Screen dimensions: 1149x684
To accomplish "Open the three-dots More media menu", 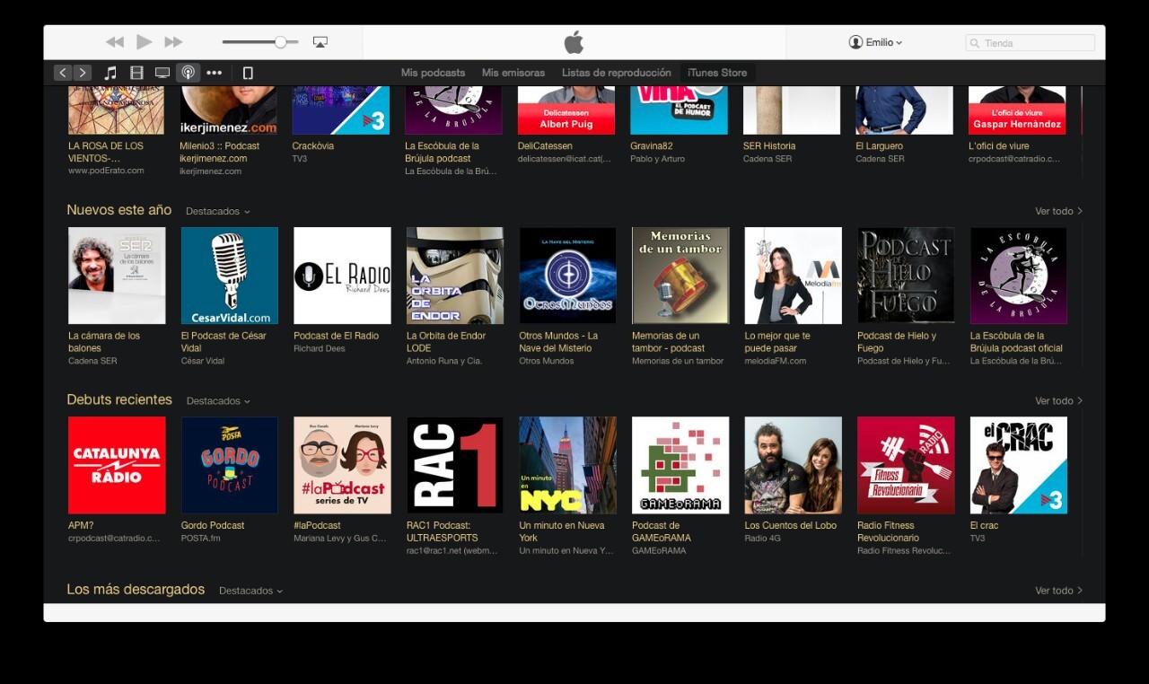I will [214, 73].
